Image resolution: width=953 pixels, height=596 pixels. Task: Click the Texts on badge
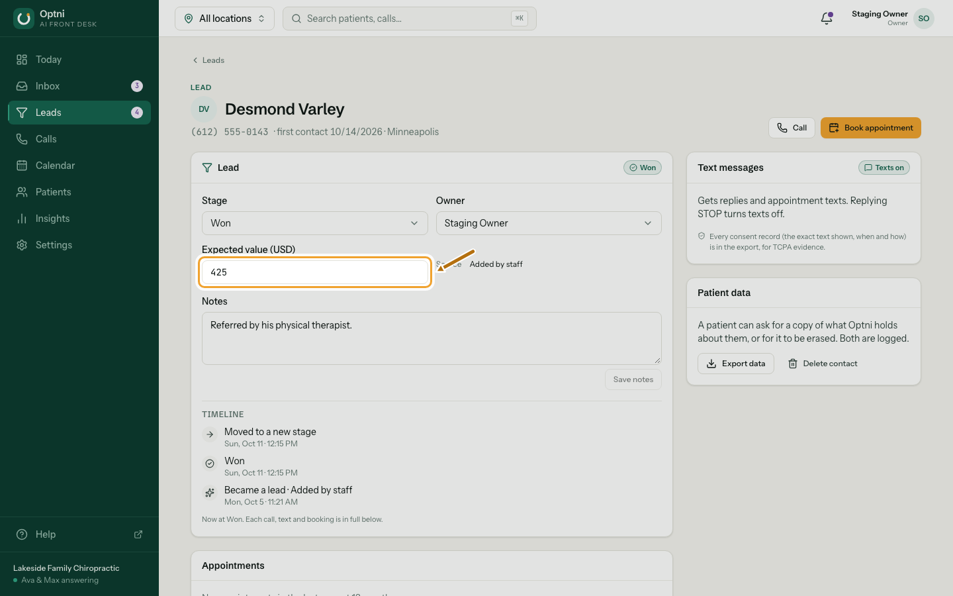pyautogui.click(x=884, y=168)
